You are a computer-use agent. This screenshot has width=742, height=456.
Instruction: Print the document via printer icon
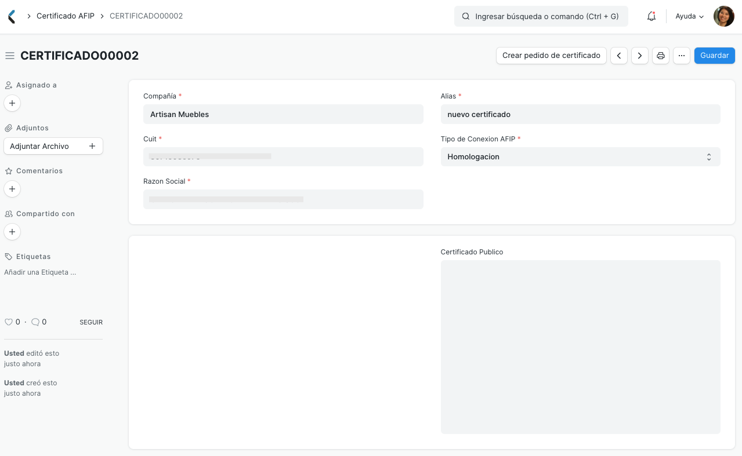tap(661, 56)
